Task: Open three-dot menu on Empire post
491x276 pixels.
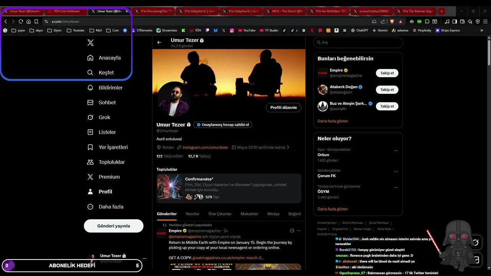Action: pos(299,231)
